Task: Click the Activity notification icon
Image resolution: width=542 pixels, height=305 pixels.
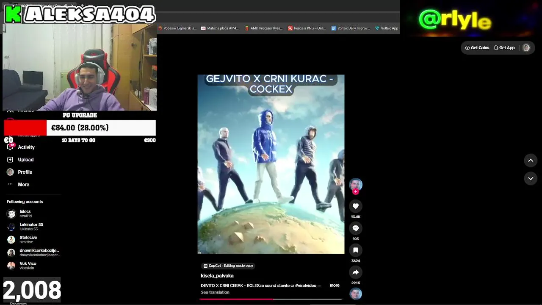Action: click(10, 147)
